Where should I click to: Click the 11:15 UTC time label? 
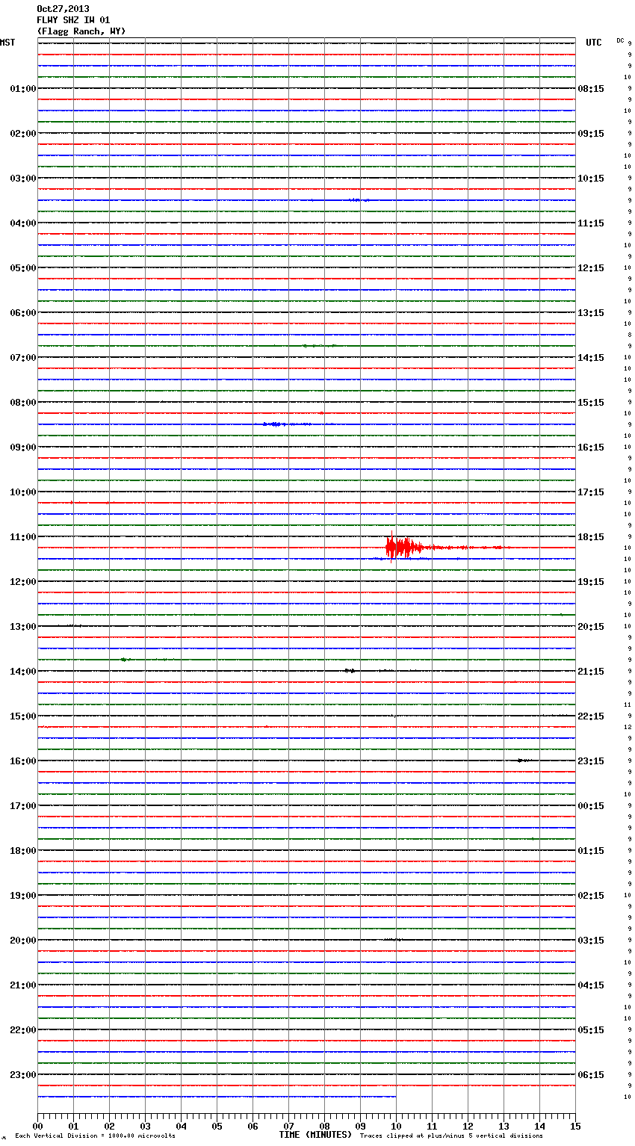tap(591, 223)
